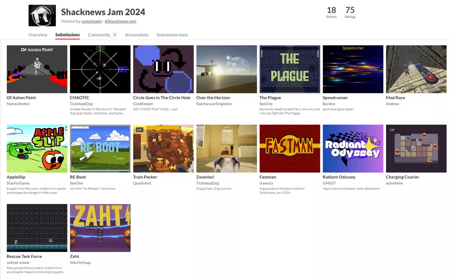The width and height of the screenshot is (452, 279).
Task: Open The Plague game thumbnail
Action: click(x=290, y=69)
